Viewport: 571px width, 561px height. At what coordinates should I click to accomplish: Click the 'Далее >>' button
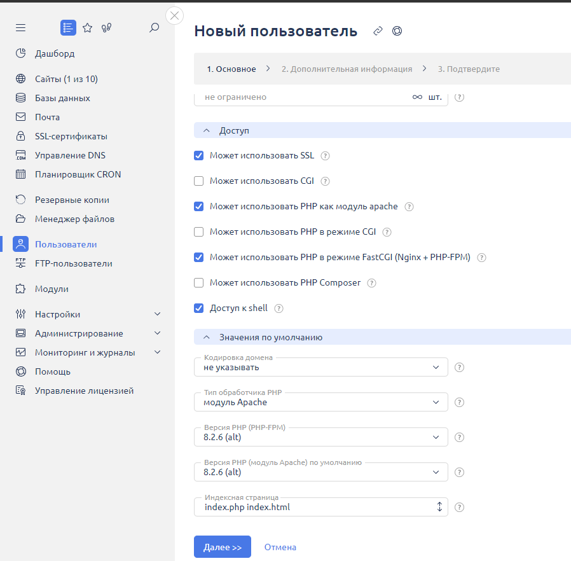pos(223,547)
